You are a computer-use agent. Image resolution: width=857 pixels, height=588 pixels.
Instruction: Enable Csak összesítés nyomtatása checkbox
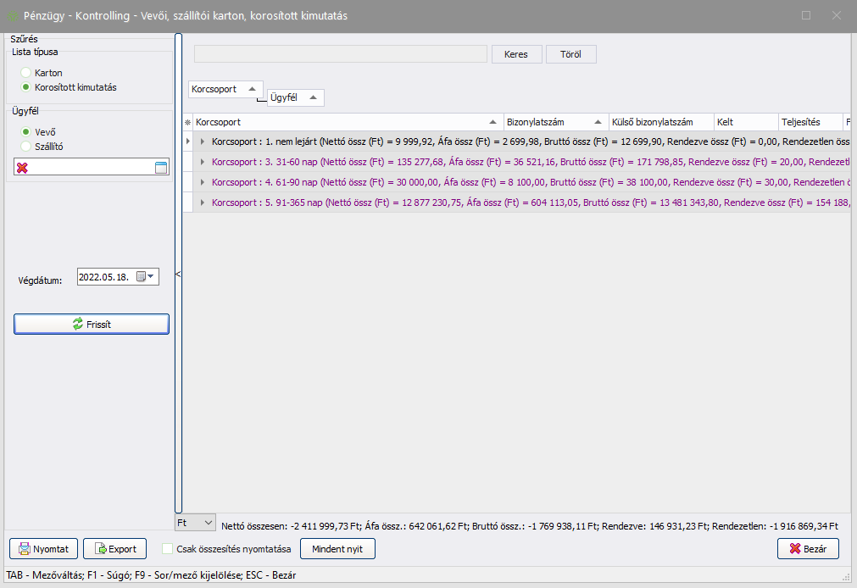168,549
